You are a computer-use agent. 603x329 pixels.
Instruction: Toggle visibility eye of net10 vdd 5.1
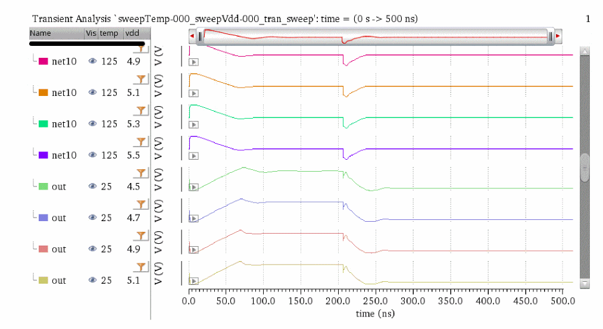(92, 92)
